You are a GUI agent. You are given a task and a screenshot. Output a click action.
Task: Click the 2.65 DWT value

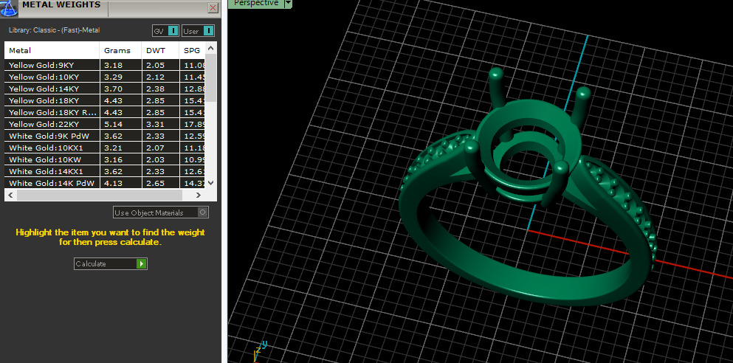(155, 183)
